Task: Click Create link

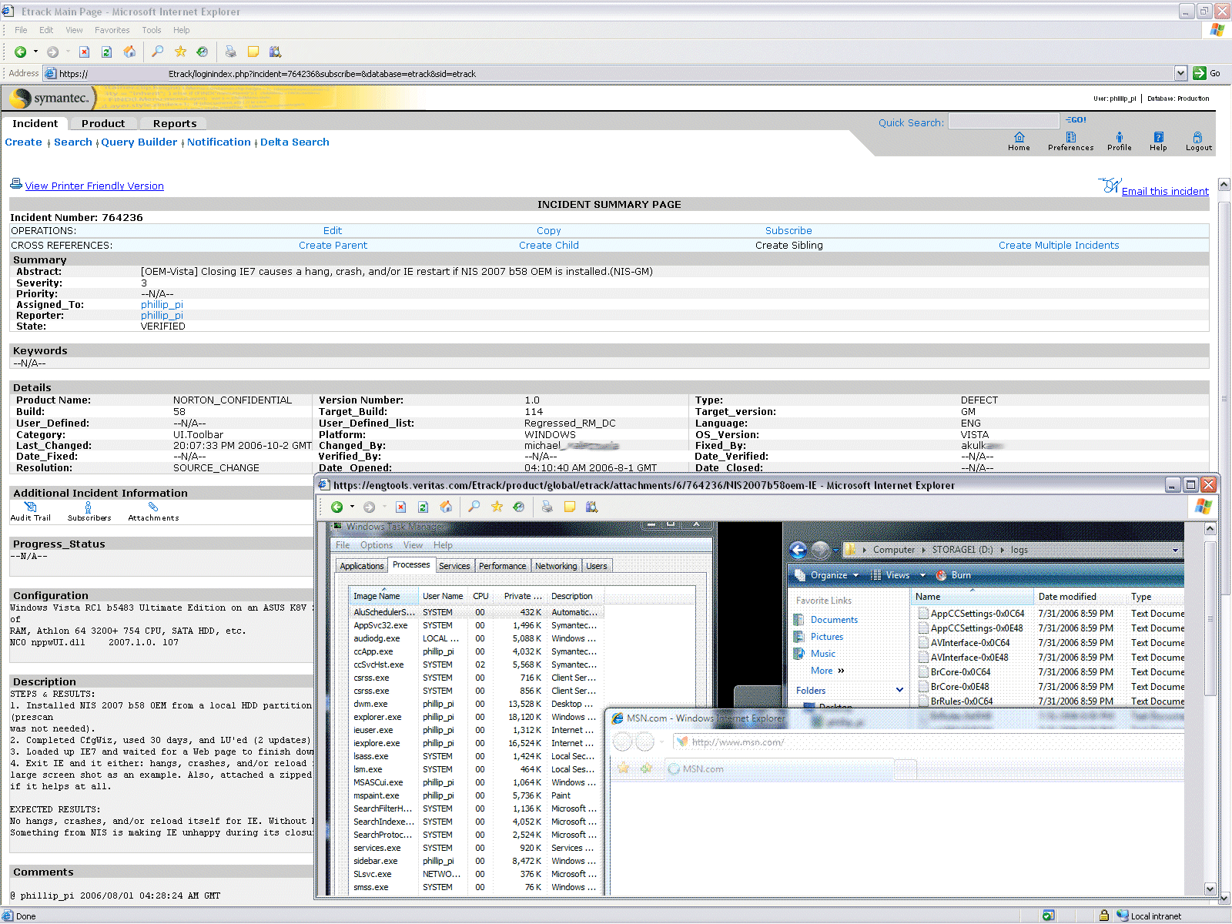Action: pyautogui.click(x=24, y=142)
